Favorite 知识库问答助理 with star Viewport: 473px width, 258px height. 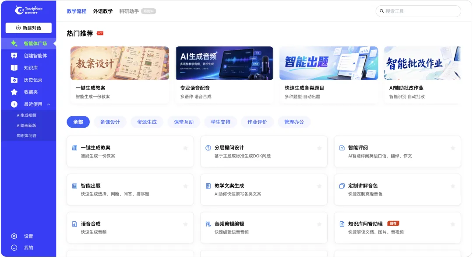pos(453,224)
